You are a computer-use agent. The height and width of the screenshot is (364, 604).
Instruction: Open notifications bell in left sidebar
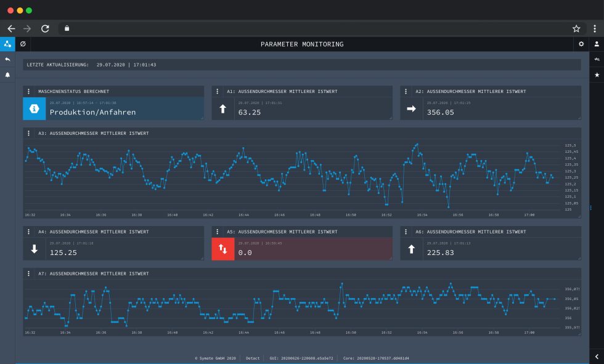(x=7, y=75)
